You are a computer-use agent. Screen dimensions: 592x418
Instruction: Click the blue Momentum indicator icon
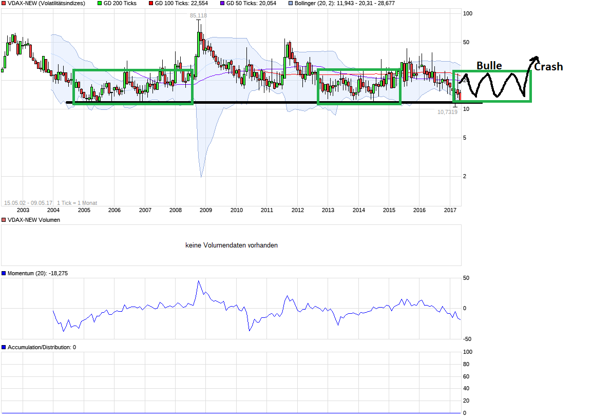(x=4, y=273)
